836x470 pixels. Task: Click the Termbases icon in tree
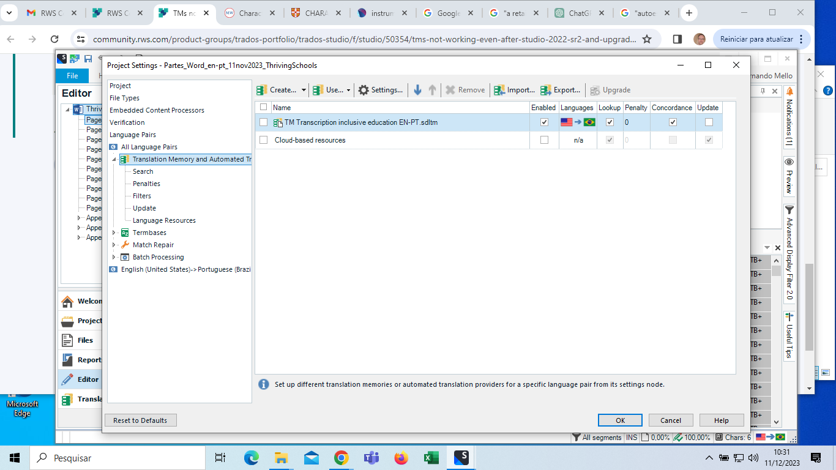click(125, 233)
